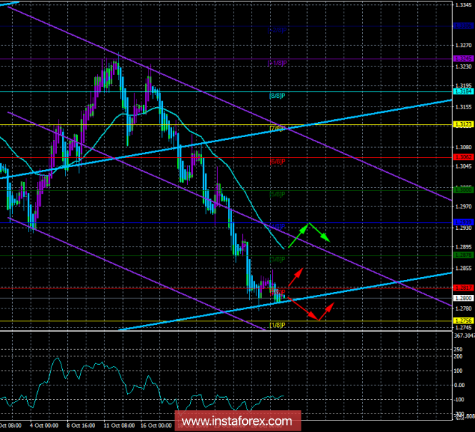Click the 1.3080 price axis label
The height and width of the screenshot is (432, 475).
(464, 147)
